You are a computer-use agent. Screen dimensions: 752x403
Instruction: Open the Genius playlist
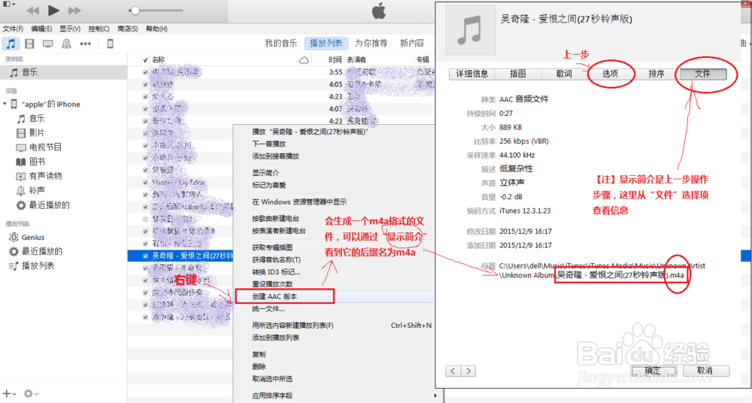point(33,237)
